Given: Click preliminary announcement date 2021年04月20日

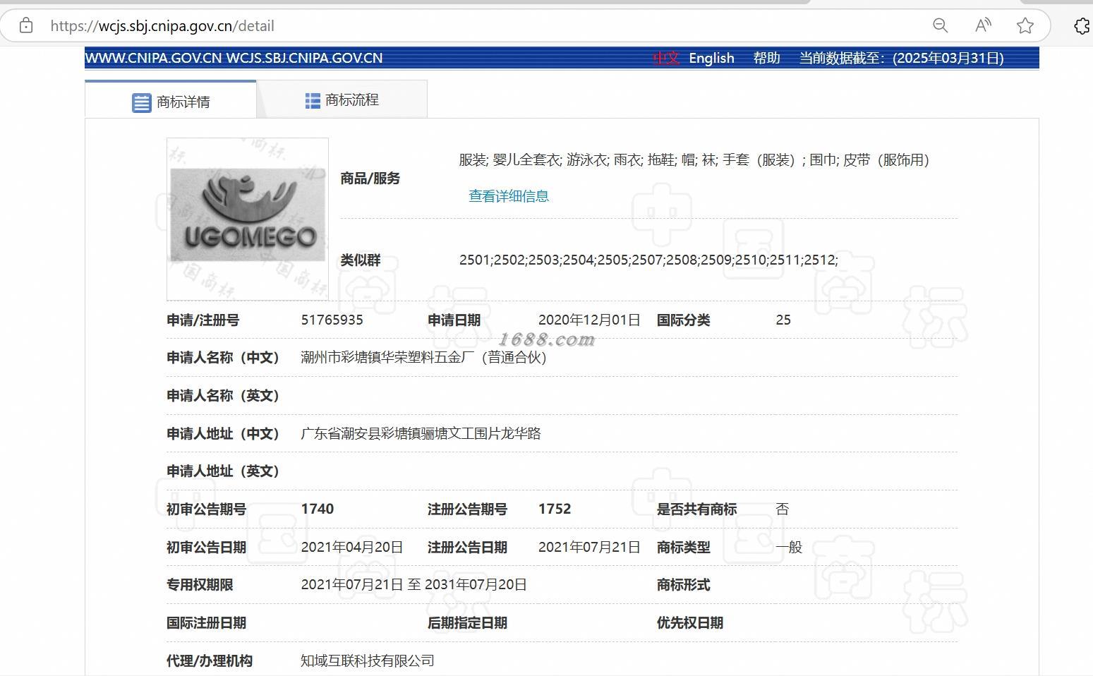Looking at the screenshot, I should click(x=352, y=547).
